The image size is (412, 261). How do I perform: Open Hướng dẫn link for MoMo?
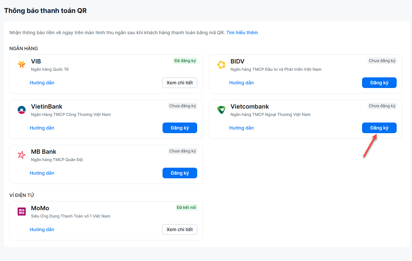coord(42,229)
